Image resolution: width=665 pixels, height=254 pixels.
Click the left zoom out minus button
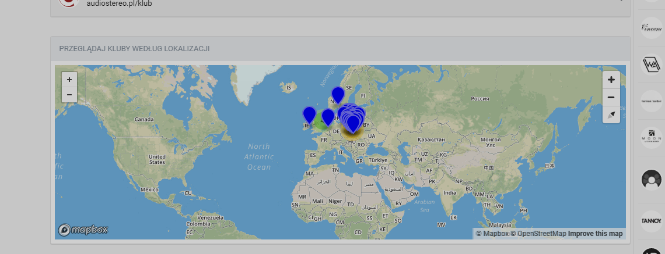69,94
